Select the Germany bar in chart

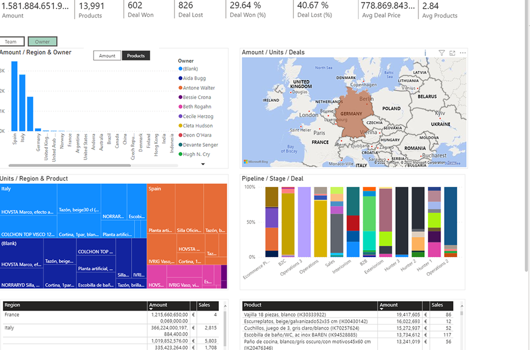[x=38, y=130]
